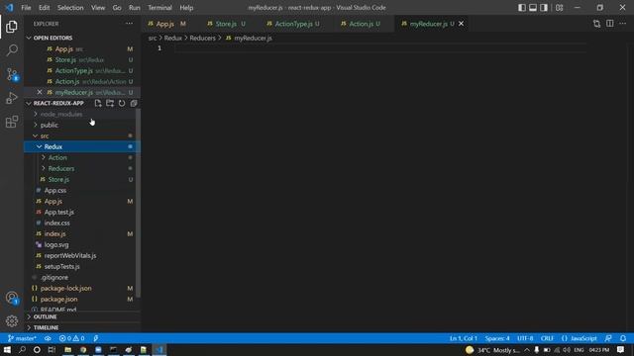Open errors and warnings status indicator
Image resolution: width=634 pixels, height=356 pixels.
(x=72, y=338)
